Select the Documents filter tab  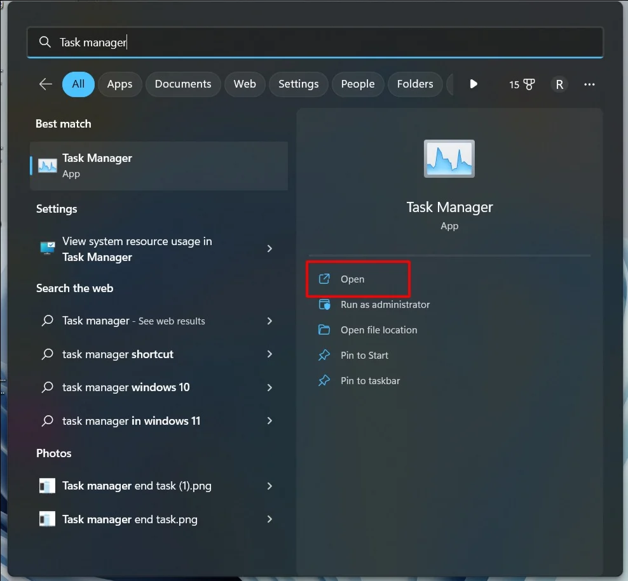(182, 84)
